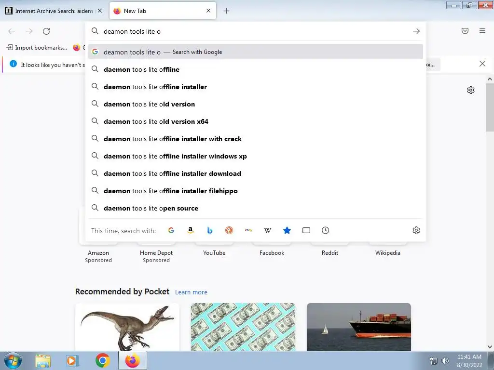This screenshot has width=494, height=370.
Task: Open the Windows Start menu
Action: click(13, 360)
